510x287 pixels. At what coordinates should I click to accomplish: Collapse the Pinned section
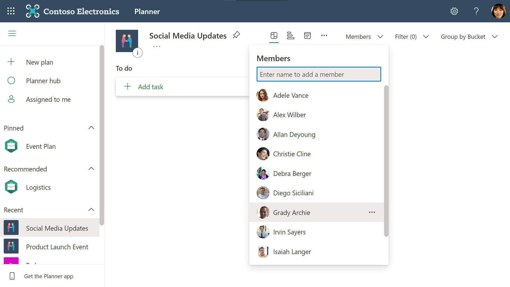point(91,128)
